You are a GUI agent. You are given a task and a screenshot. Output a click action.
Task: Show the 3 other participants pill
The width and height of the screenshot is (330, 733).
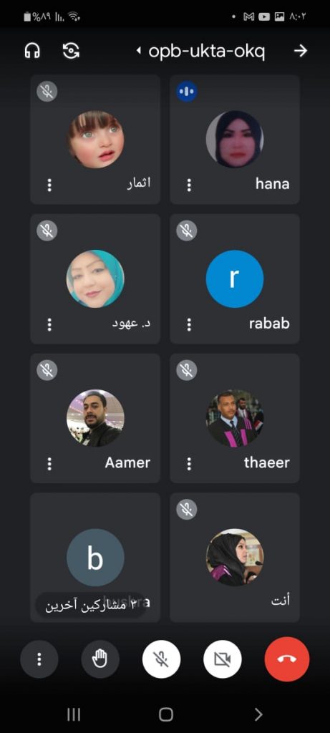[91, 606]
